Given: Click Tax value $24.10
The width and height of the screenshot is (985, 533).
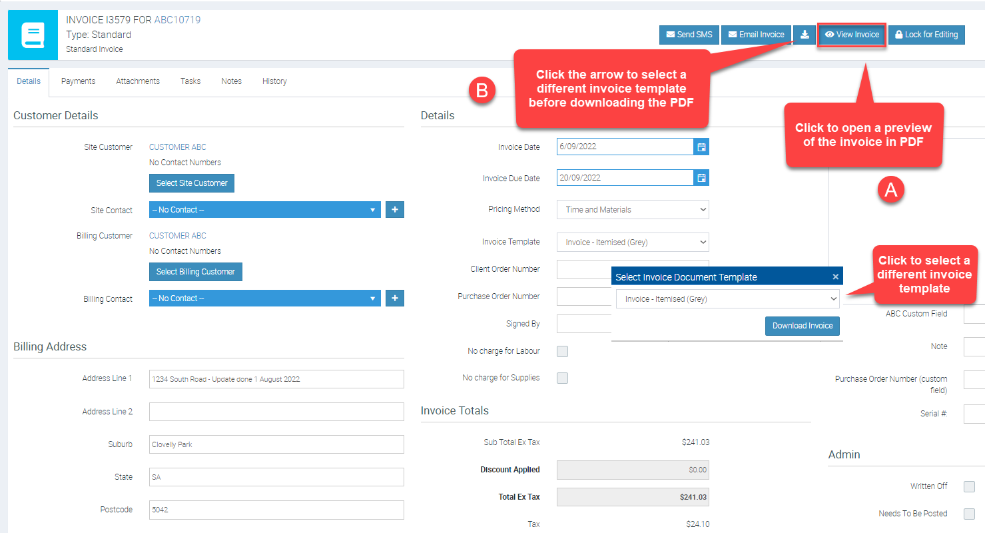Looking at the screenshot, I should [x=697, y=524].
